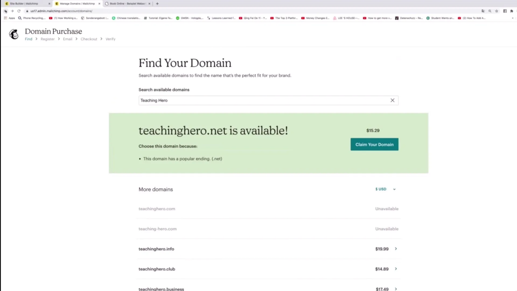Click the Find breadcrumb step icon

pos(28,39)
